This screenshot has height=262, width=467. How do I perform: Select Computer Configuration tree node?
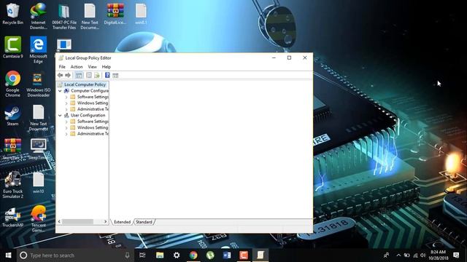[x=89, y=90]
